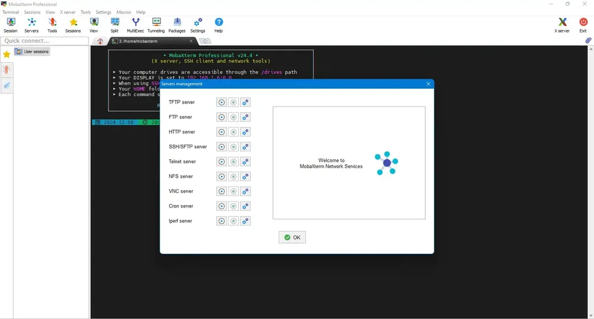Start the NFS server
The image size is (594, 319).
(222, 177)
